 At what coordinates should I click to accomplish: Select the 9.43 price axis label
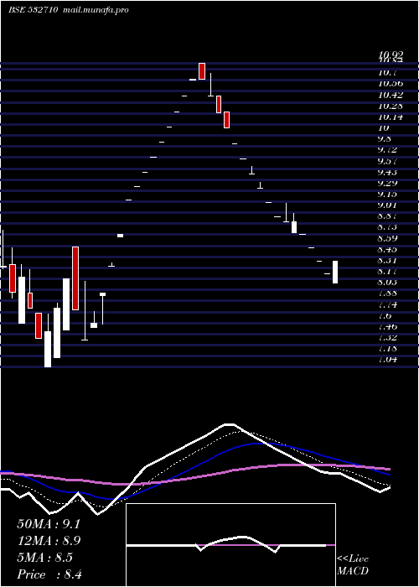click(388, 172)
